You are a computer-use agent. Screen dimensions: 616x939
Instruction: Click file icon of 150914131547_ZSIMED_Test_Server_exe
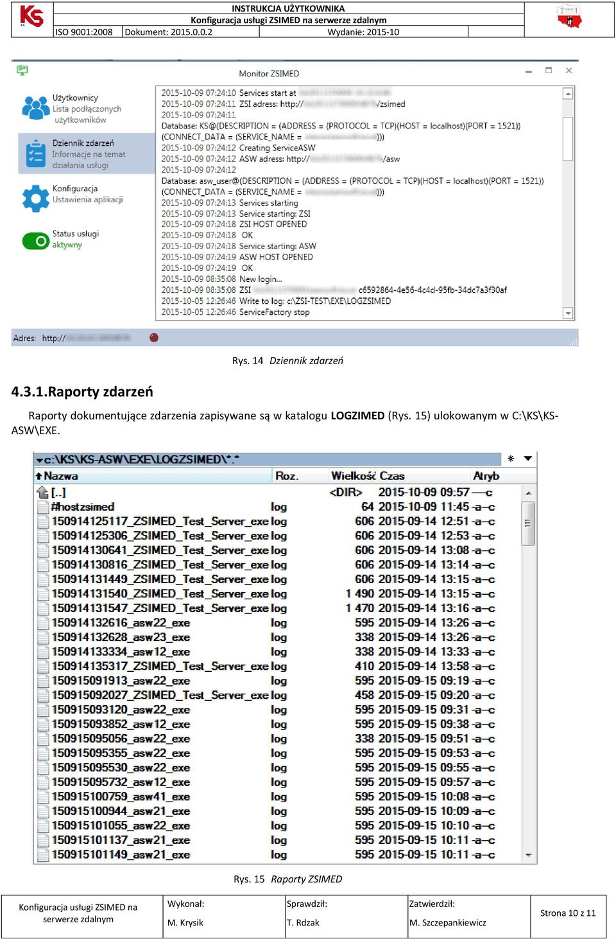43,608
